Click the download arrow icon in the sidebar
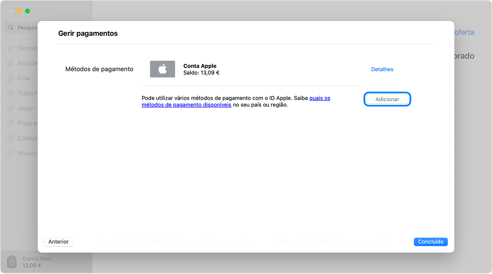Image resolution: width=492 pixels, height=274 pixels. 11,153
